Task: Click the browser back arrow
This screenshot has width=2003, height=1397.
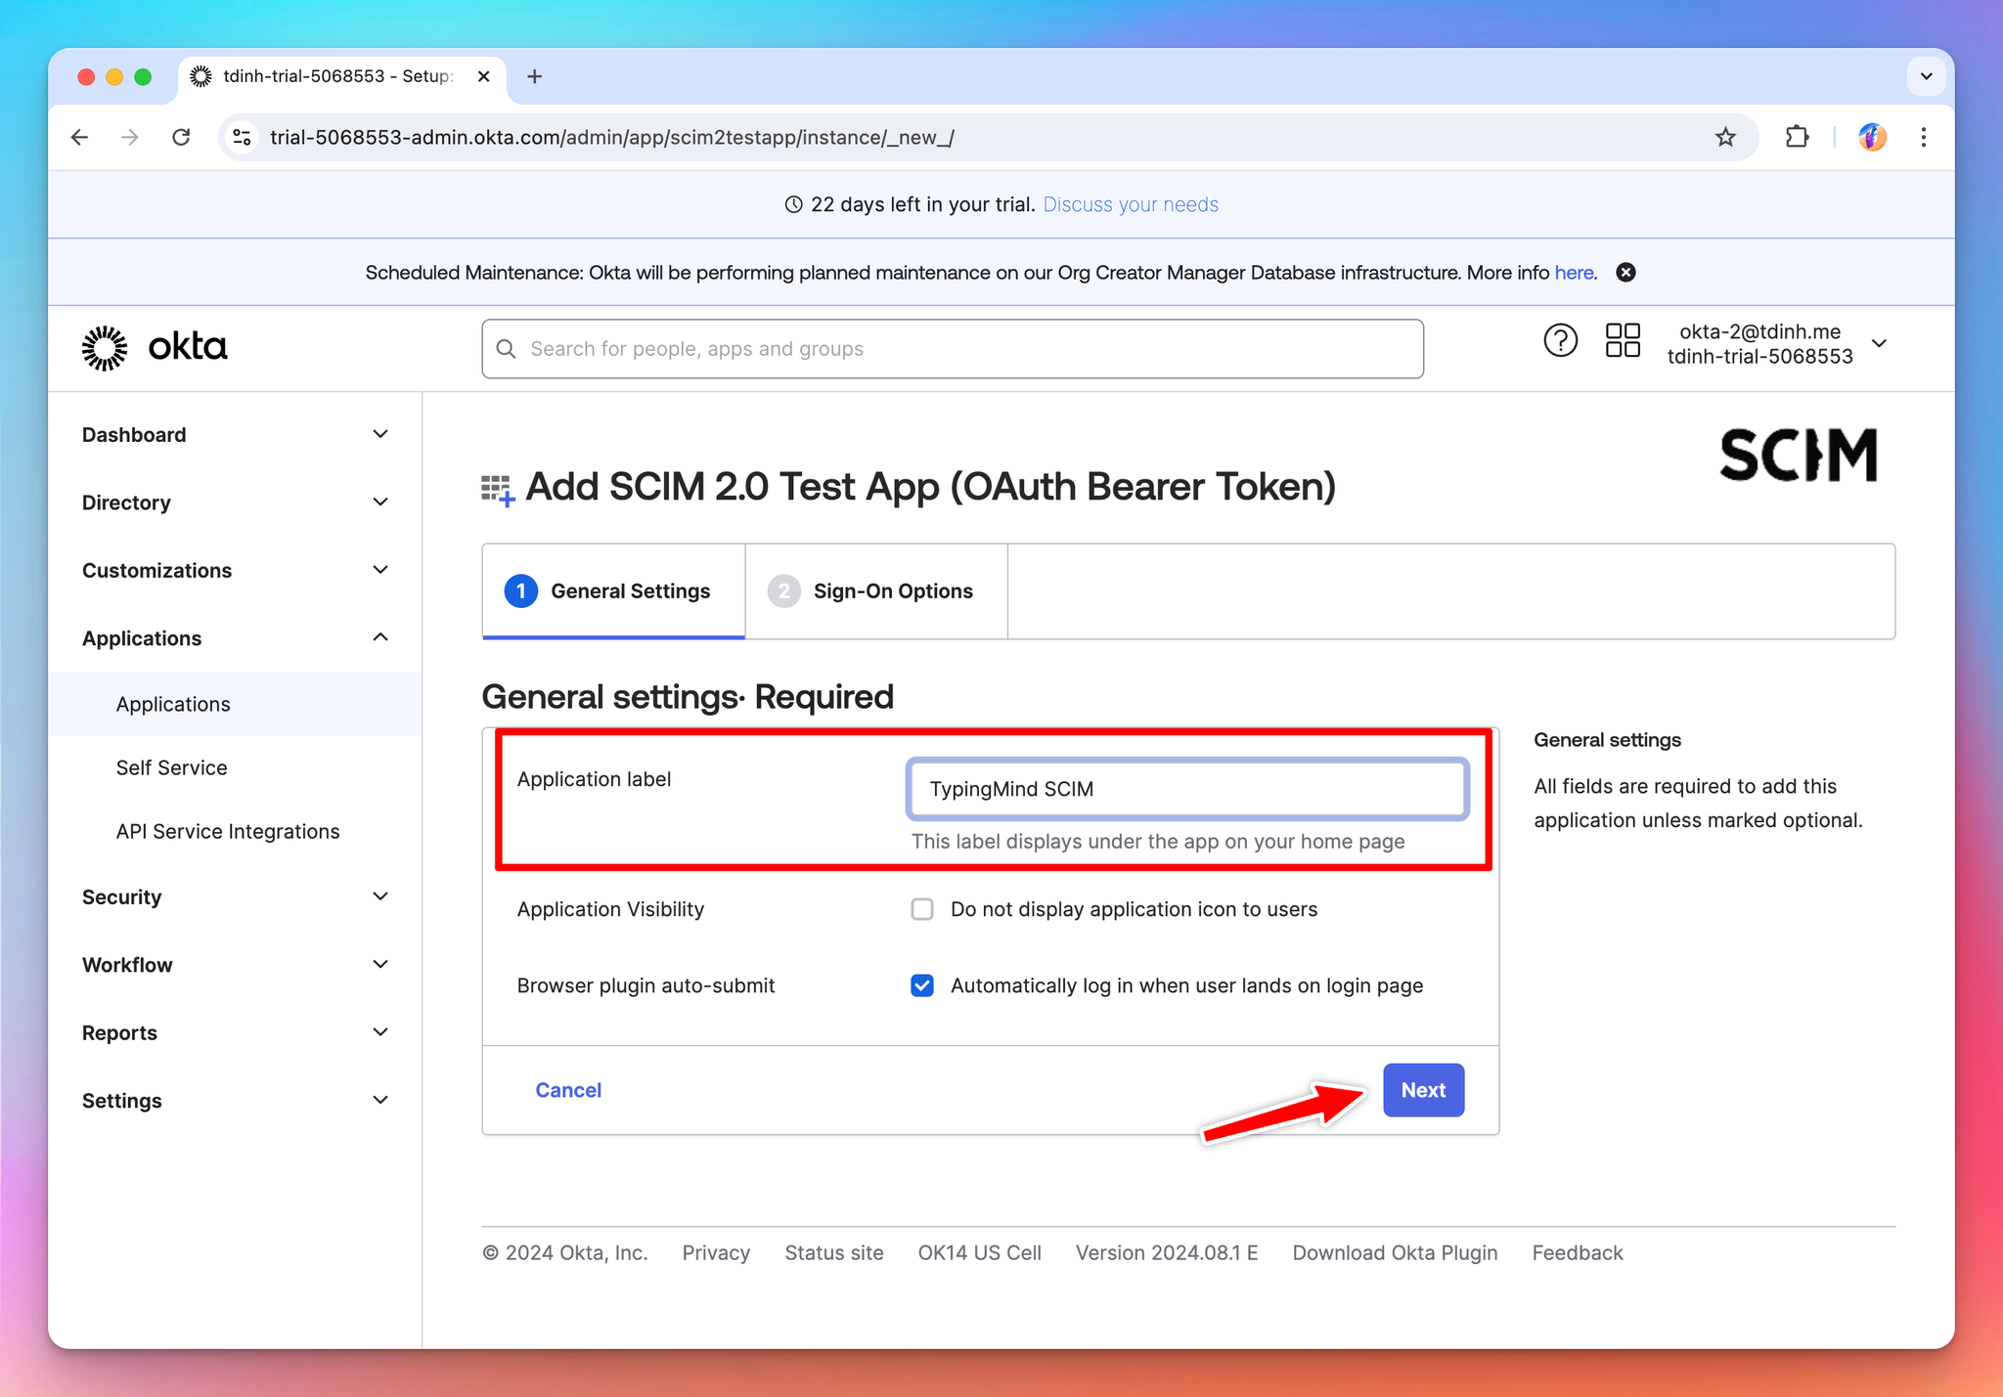Action: click(80, 137)
